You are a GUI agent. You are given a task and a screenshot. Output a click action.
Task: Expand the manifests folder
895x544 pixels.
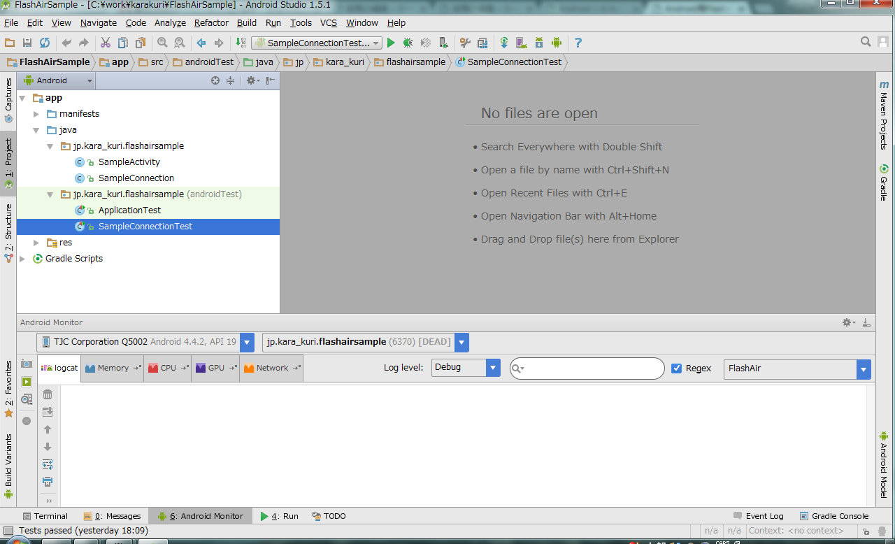(x=36, y=114)
